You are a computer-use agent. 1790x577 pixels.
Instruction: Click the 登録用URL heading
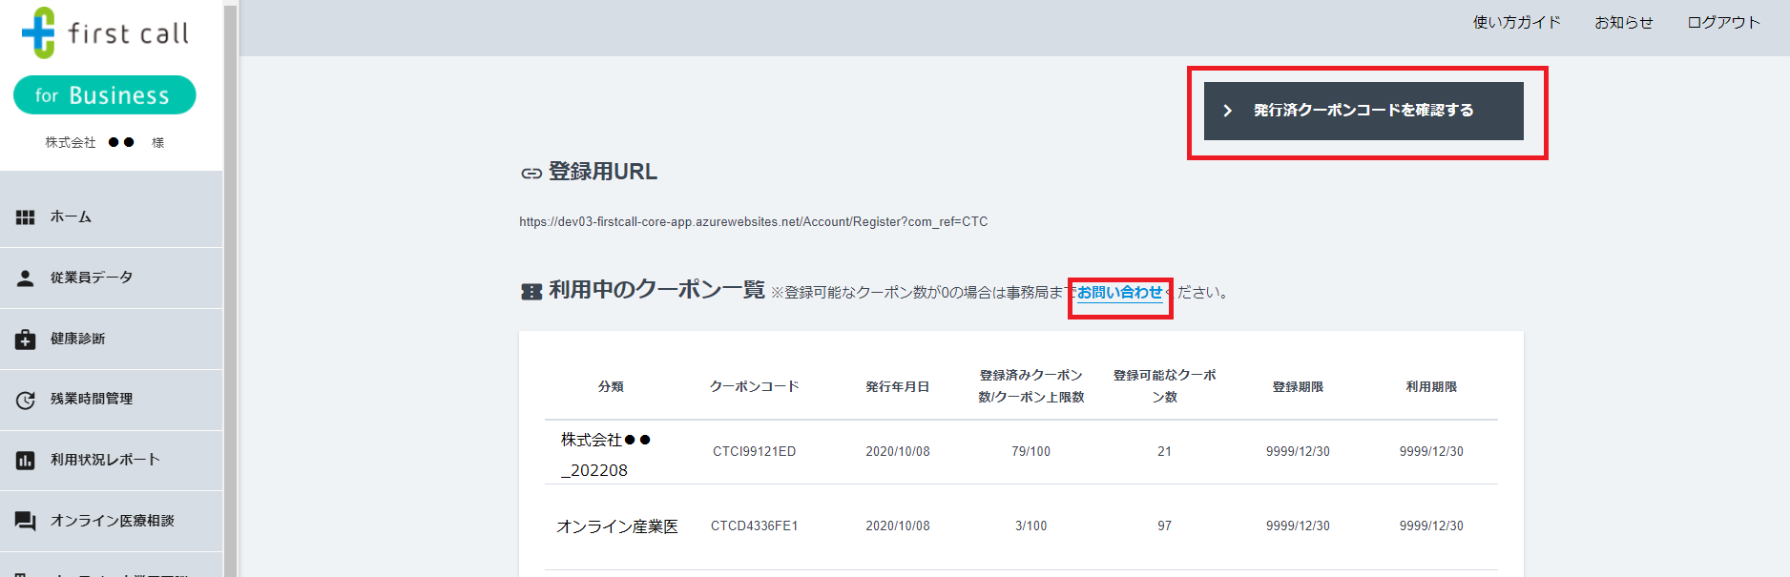602,172
